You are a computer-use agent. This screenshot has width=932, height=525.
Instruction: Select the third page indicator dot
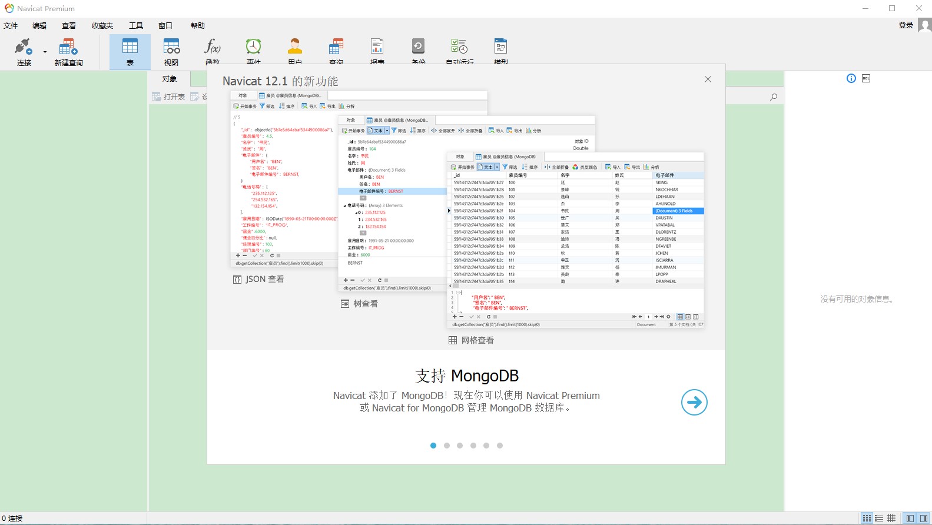[x=460, y=446]
